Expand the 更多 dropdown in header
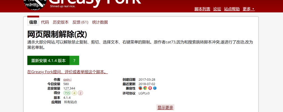The height and width of the screenshot is (112, 283). pyautogui.click(x=248, y=9)
